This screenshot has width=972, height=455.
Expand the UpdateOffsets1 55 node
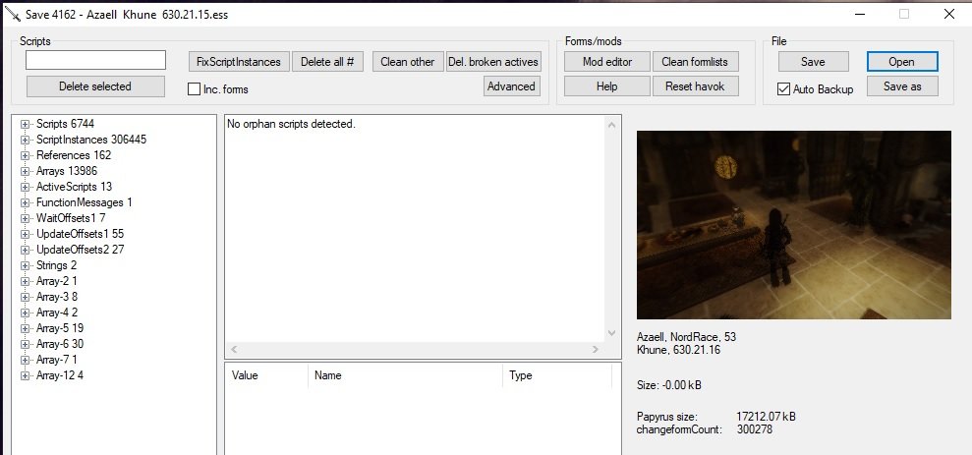pyautogui.click(x=25, y=234)
